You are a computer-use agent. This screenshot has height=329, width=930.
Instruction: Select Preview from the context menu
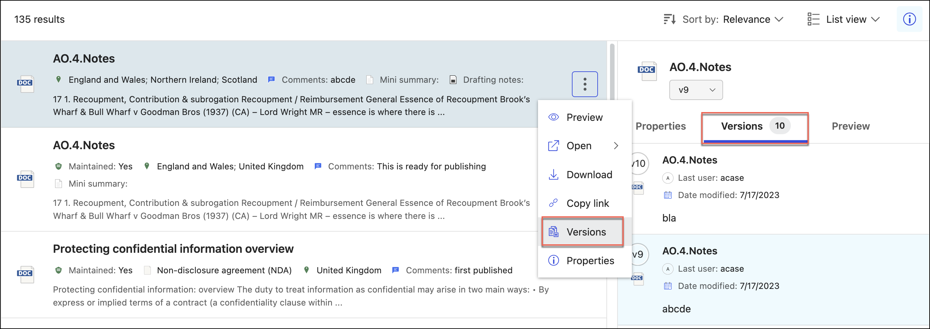click(x=584, y=117)
